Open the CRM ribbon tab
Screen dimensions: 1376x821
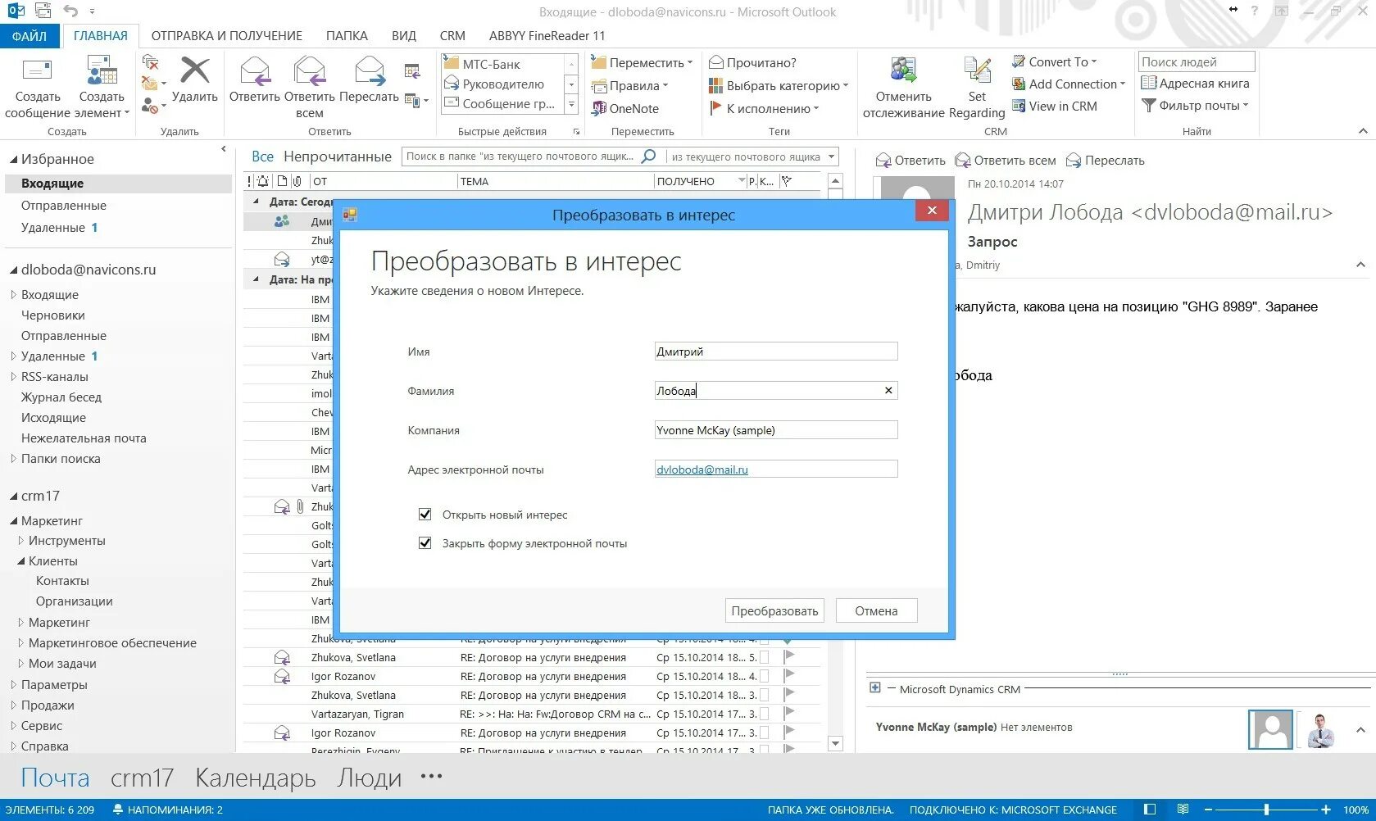coord(452,36)
